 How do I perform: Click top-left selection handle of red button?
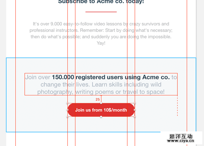coord(68,103)
